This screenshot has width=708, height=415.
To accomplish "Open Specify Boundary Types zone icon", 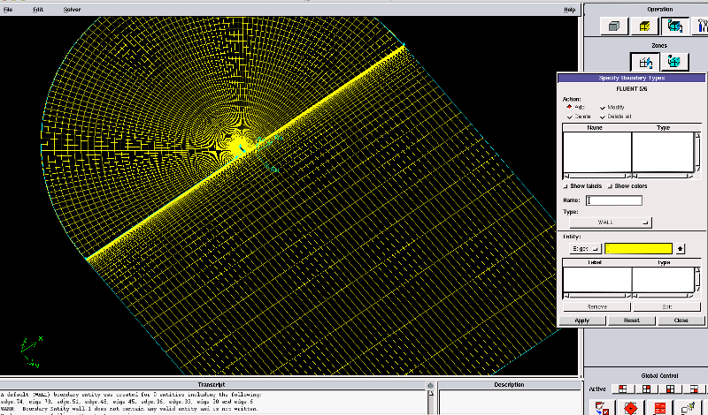I will (x=645, y=62).
